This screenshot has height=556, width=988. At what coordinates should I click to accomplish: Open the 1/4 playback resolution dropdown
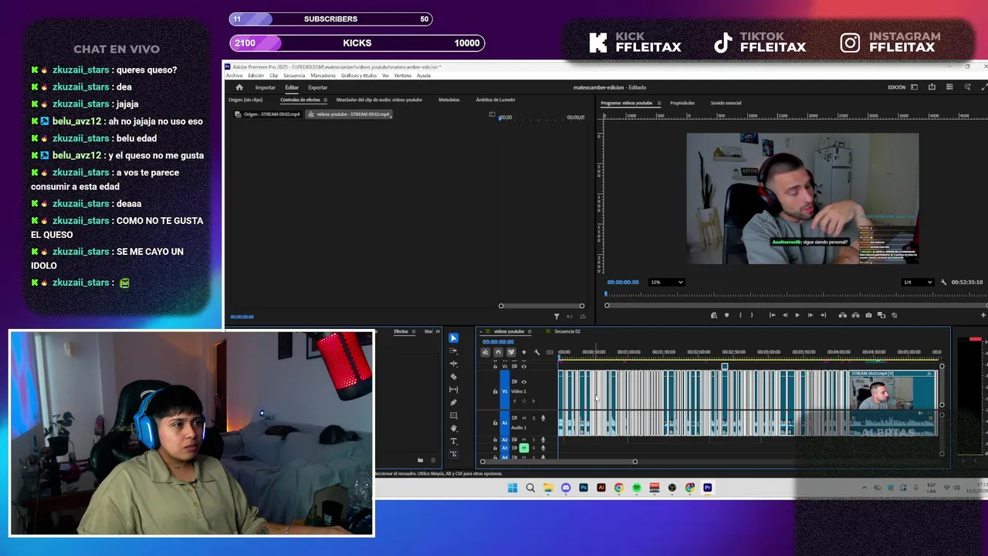917,282
